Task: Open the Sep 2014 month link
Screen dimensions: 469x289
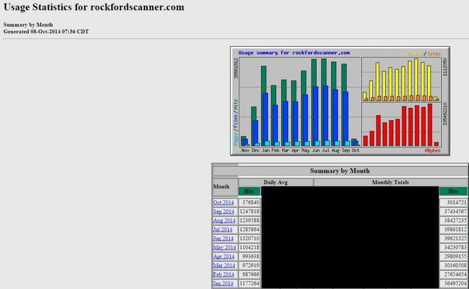Action: tap(224, 211)
